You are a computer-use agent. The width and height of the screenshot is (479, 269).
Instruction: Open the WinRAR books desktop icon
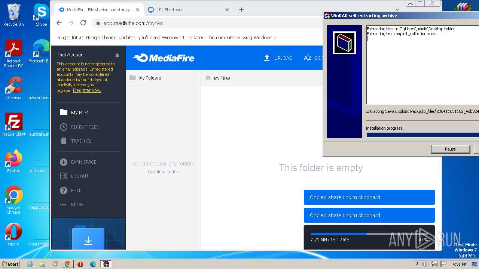[463, 7]
